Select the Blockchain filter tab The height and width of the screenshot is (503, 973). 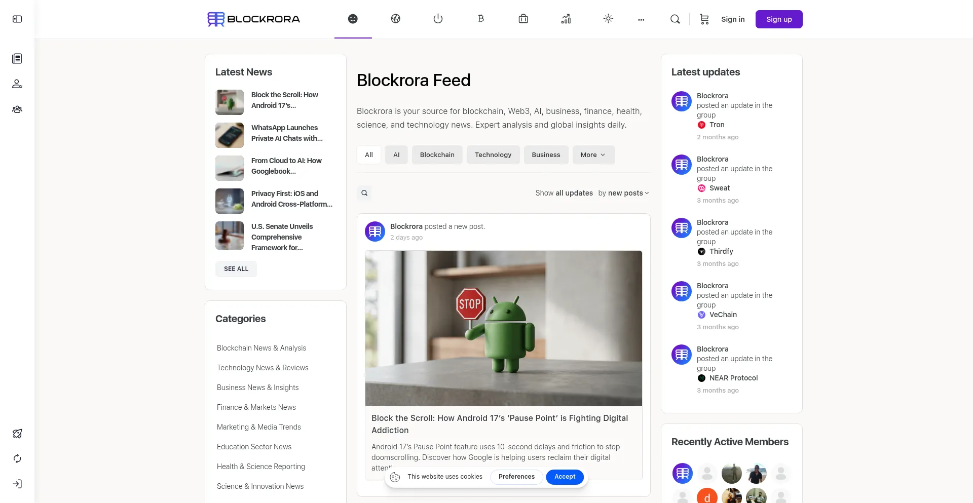(437, 155)
